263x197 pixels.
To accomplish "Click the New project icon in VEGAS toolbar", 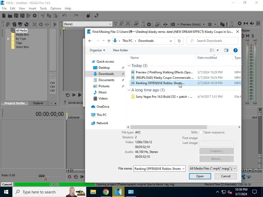I will tap(4, 16).
